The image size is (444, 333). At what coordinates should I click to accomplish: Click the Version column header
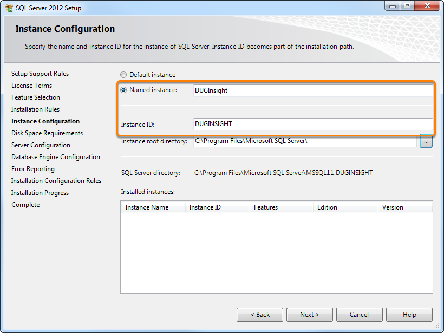[405, 207]
